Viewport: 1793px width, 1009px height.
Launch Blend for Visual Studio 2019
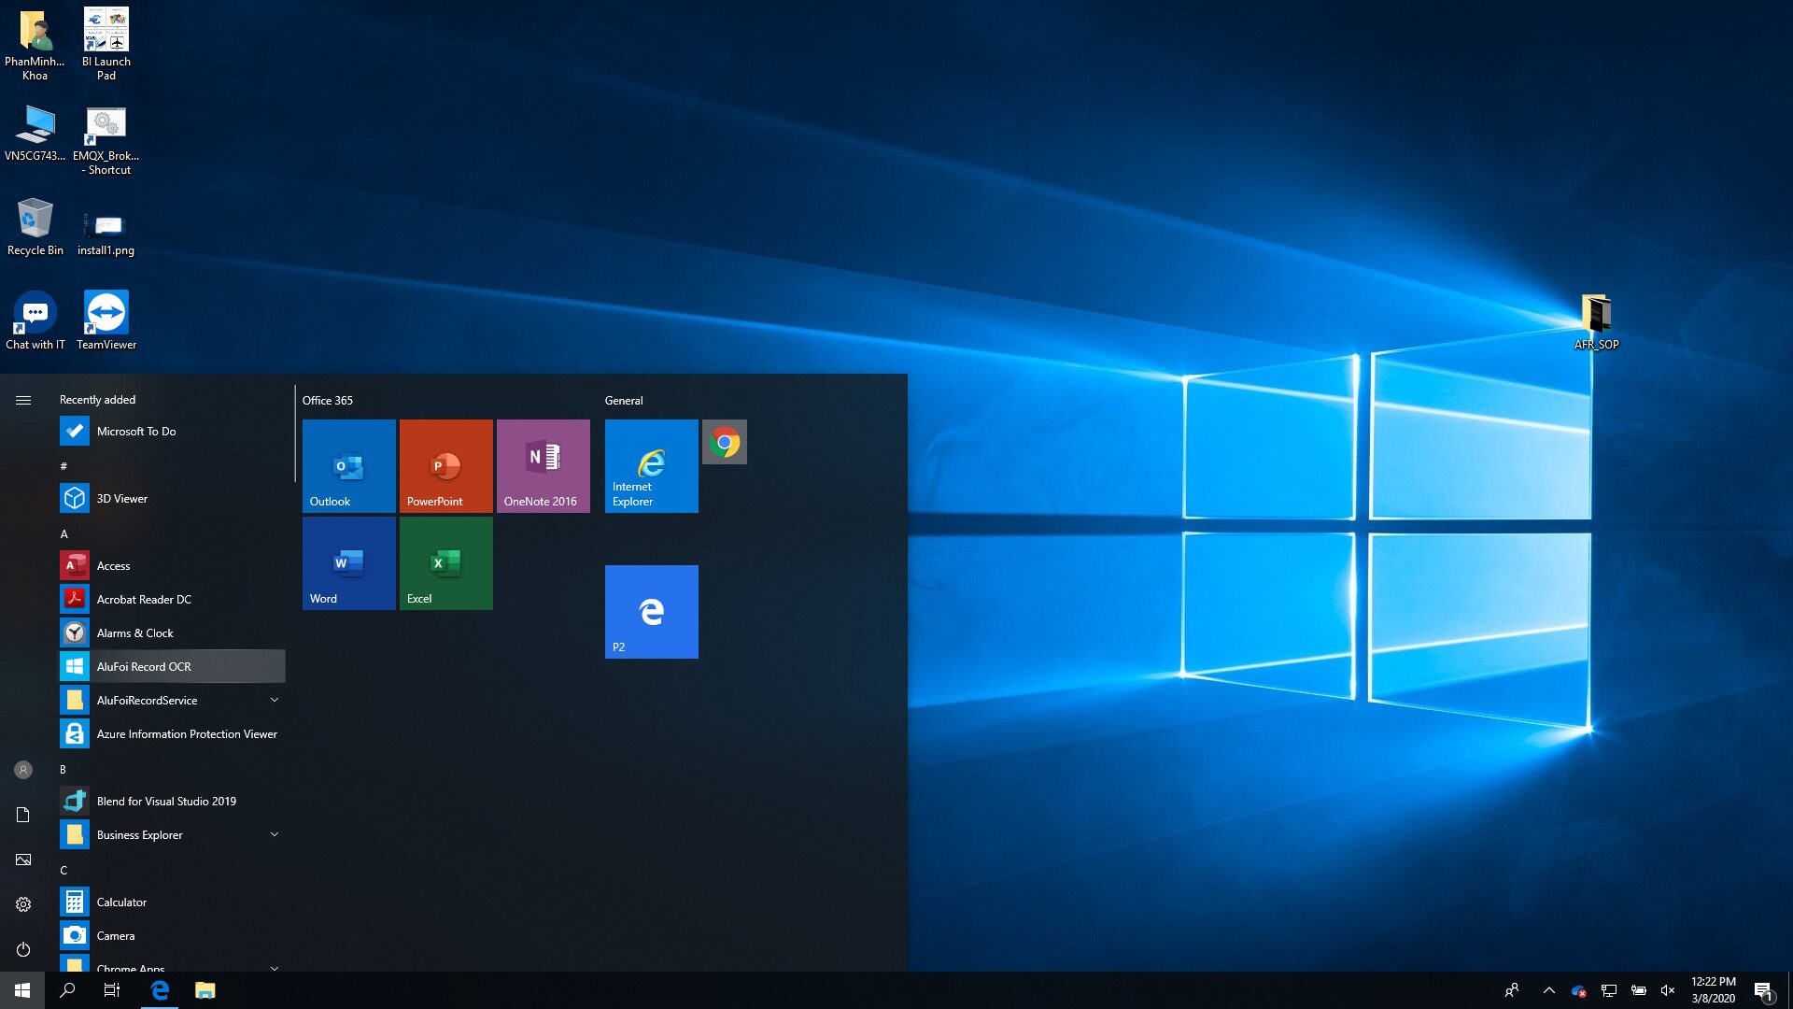tap(172, 801)
